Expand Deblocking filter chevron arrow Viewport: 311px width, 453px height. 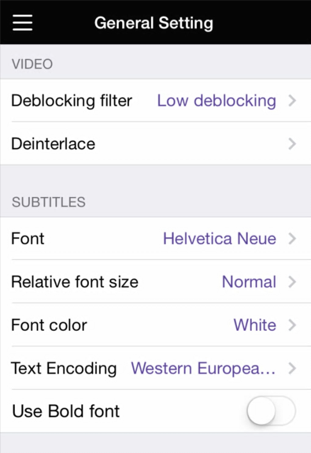pos(292,100)
